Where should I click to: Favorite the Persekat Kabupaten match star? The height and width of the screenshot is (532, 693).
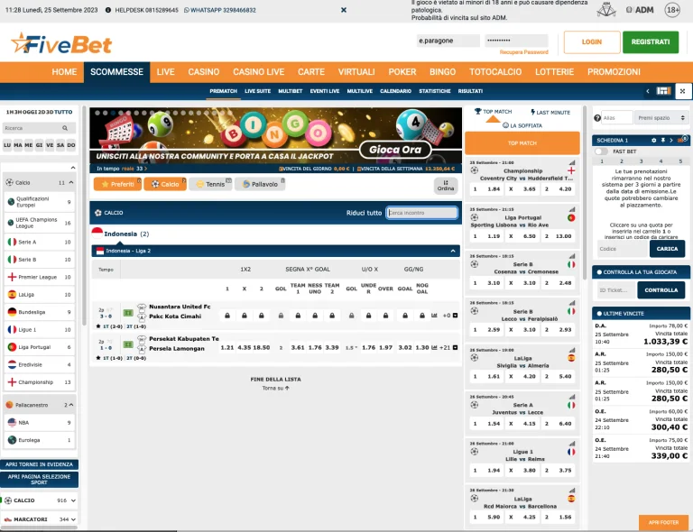pos(98,358)
